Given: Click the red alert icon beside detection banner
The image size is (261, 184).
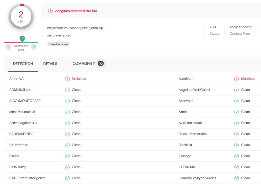Looking at the screenshot, I should coord(50,11).
